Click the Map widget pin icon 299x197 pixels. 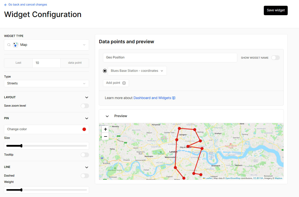tap(16, 45)
